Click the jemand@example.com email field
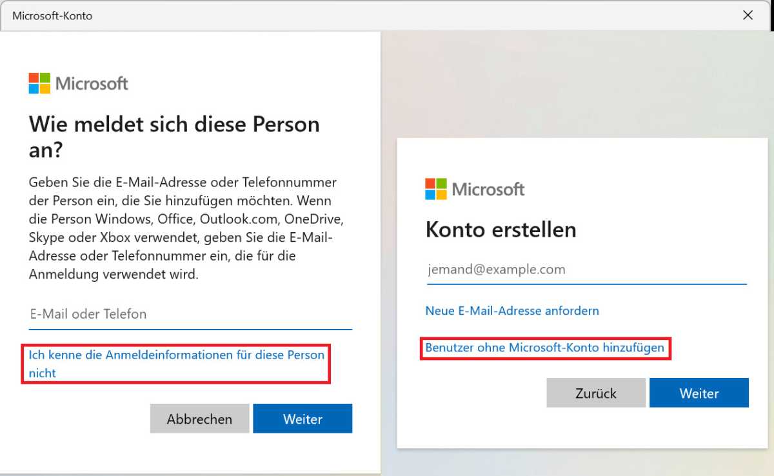 (586, 270)
